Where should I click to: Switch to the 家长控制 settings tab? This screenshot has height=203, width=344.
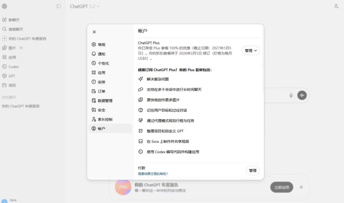tap(105, 119)
